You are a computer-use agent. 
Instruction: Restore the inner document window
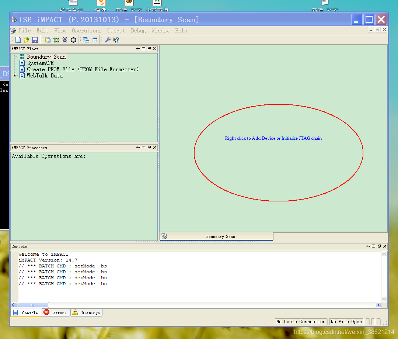(x=378, y=30)
